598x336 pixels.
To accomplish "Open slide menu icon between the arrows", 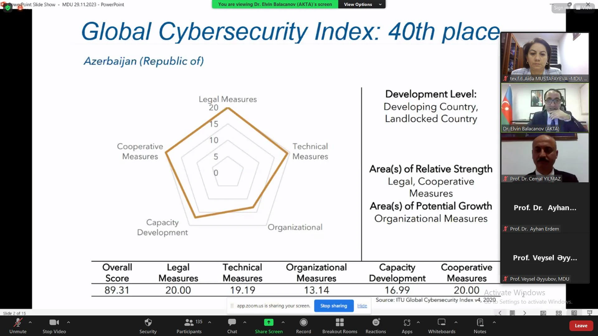I will tap(512, 313).
